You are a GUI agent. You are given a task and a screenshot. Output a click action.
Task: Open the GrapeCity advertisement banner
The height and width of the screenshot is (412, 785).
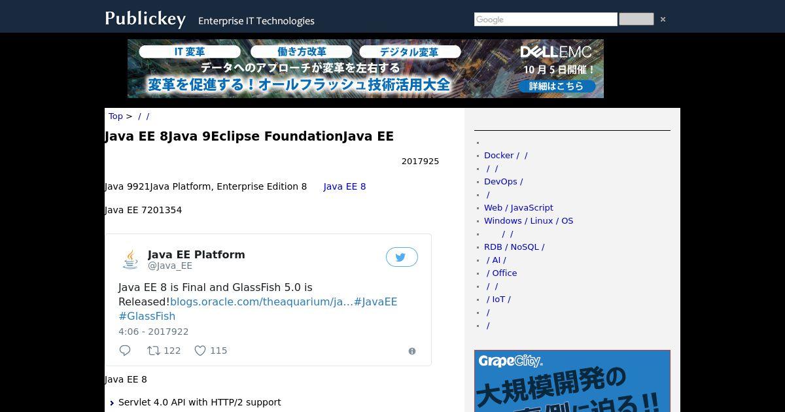pos(572,381)
